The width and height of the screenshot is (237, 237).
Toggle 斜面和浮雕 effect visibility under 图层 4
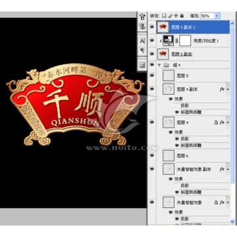pyautogui.click(x=177, y=145)
